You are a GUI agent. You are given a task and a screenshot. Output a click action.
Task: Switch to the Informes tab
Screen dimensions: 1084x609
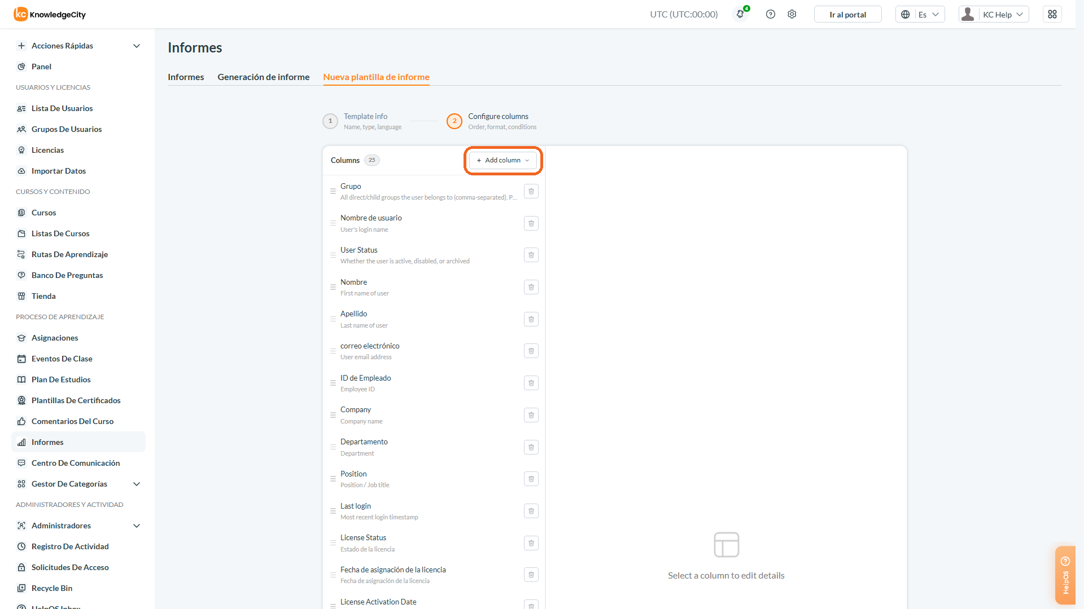[x=186, y=77]
